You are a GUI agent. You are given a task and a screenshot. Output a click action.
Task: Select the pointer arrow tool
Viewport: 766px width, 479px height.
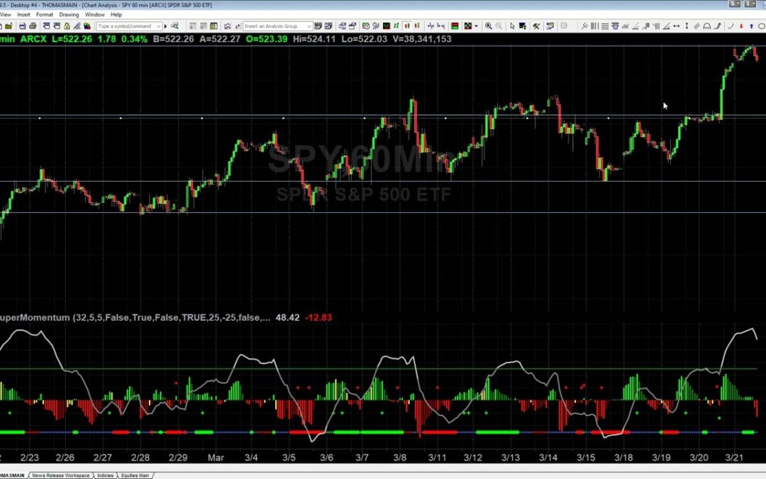point(512,26)
